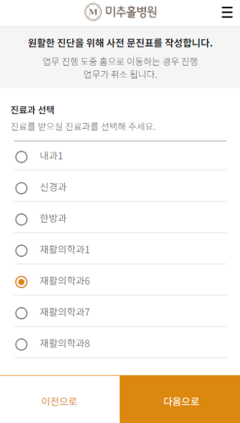Open the hamburger menu icon
The height and width of the screenshot is (423, 240).
(227, 12)
